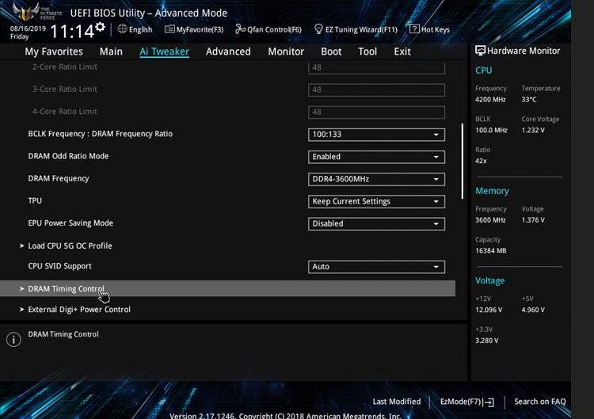Viewport: 594px width, 419px height.
Task: Click the settings list scrollbar
Action: click(x=463, y=161)
